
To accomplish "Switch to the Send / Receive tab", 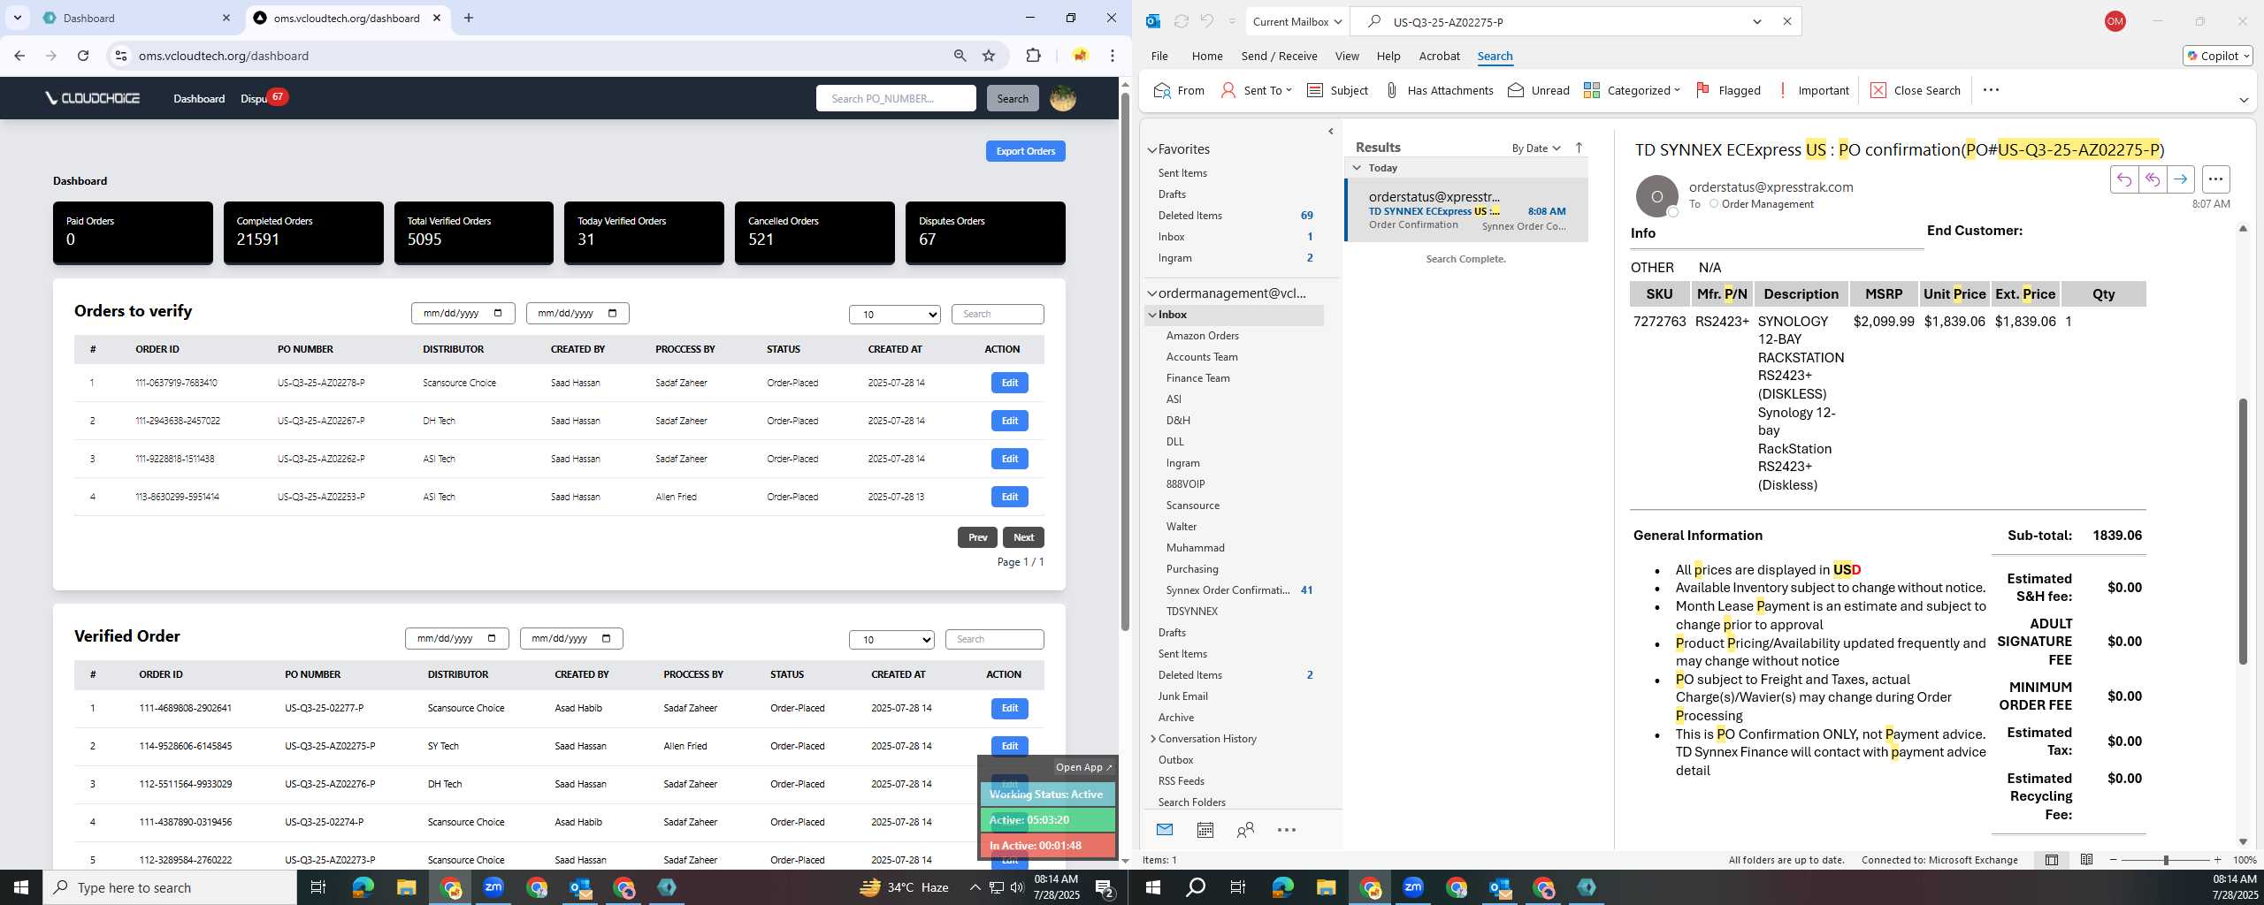I will 1279,56.
